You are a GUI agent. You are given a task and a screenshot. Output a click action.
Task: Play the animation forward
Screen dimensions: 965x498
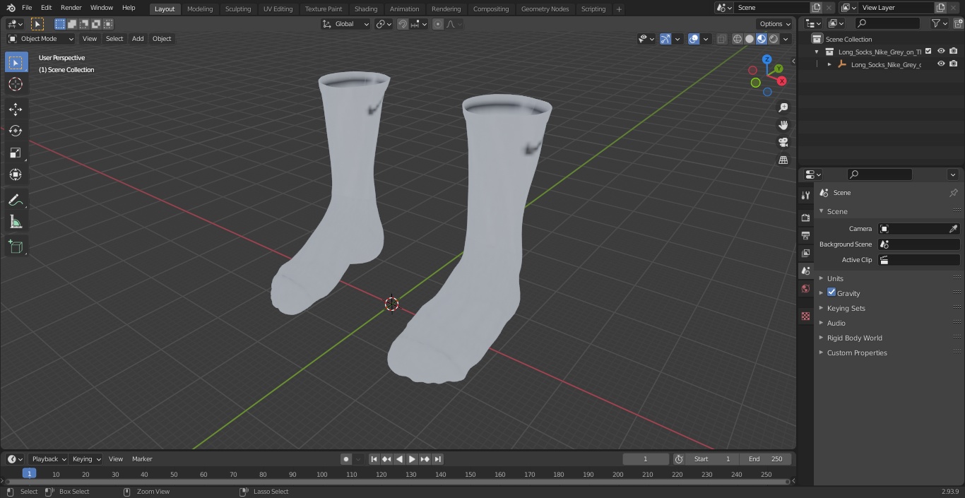click(x=412, y=459)
